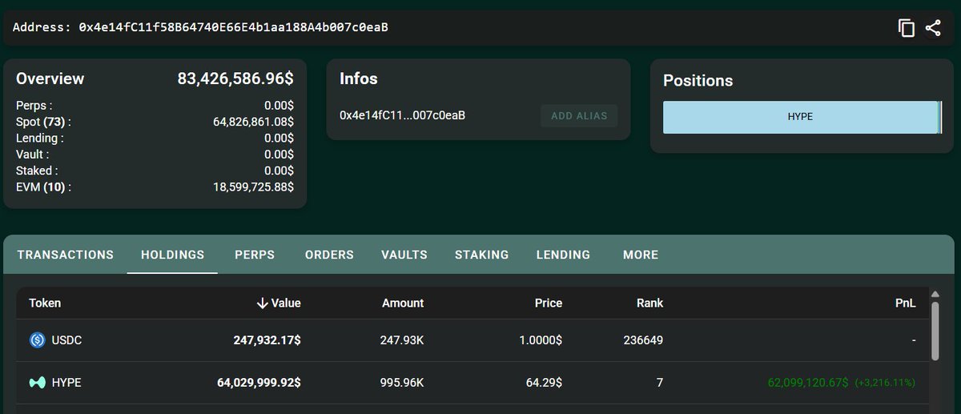Click HYPE value 64,029,999.92$

tap(259, 383)
